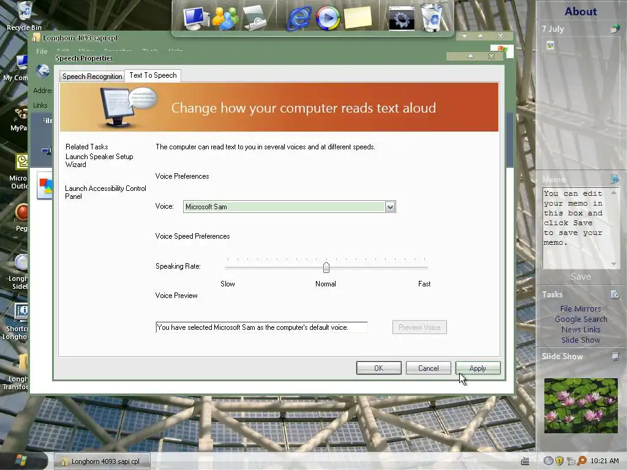
Task: Open the Longhorn Sidebar desktop icon
Action: [x=19, y=272]
